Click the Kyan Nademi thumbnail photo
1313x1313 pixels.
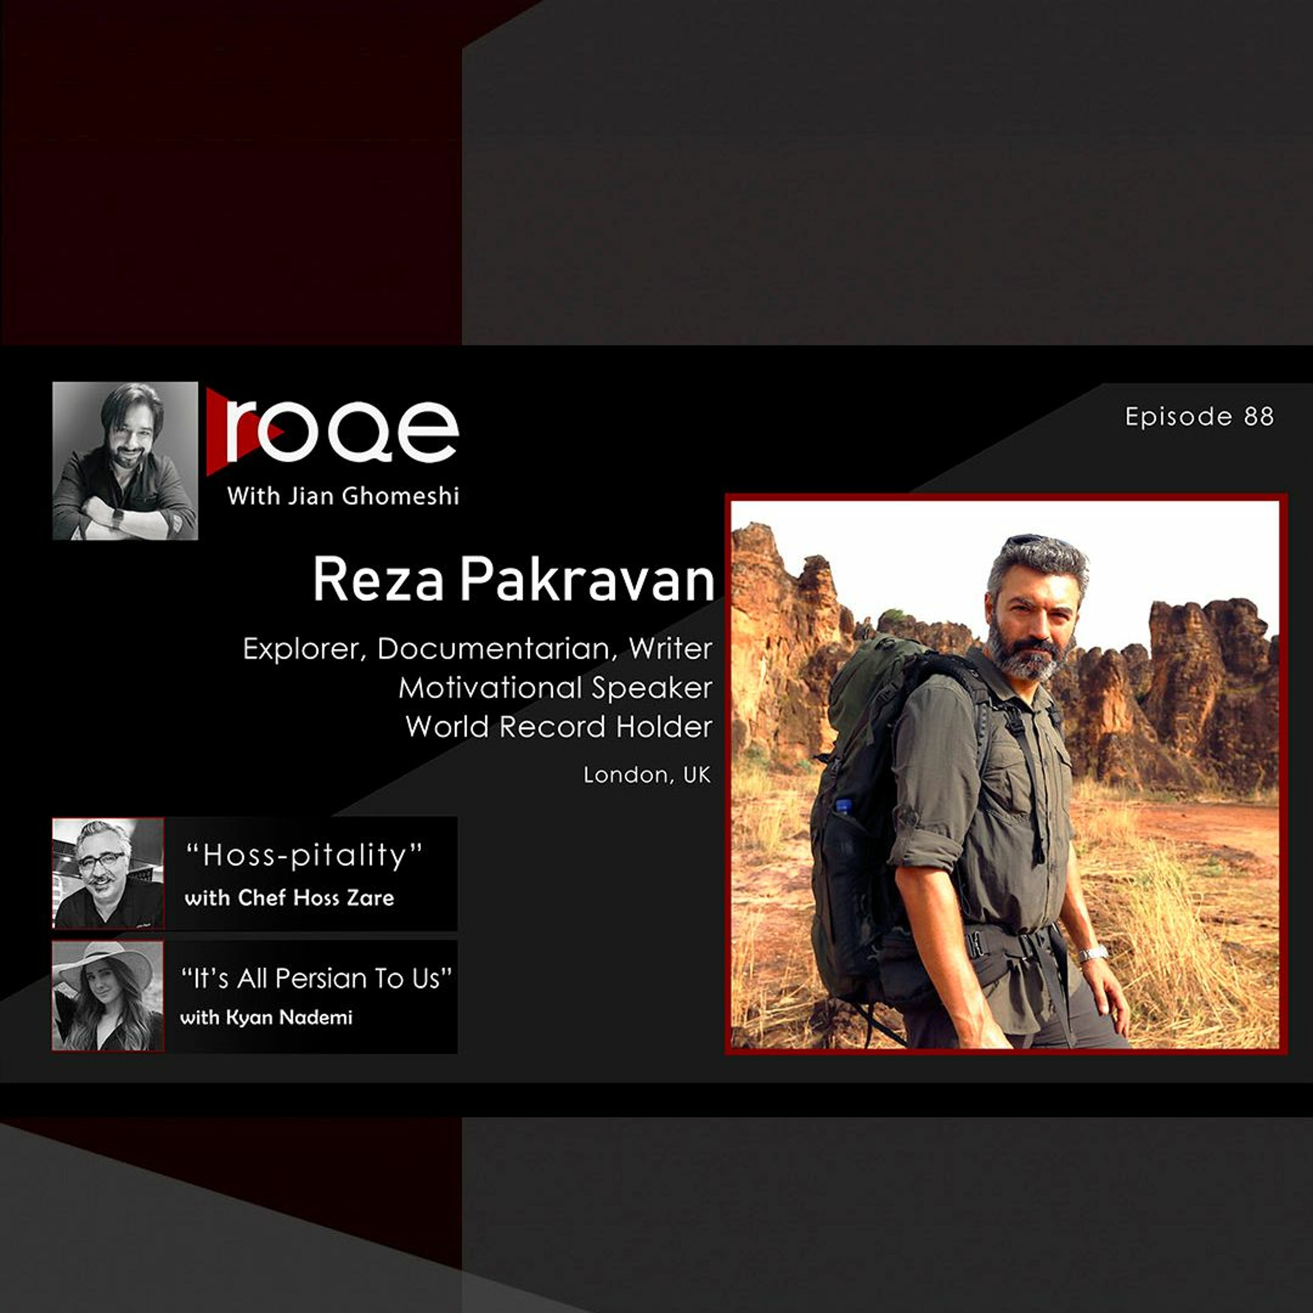click(x=108, y=996)
